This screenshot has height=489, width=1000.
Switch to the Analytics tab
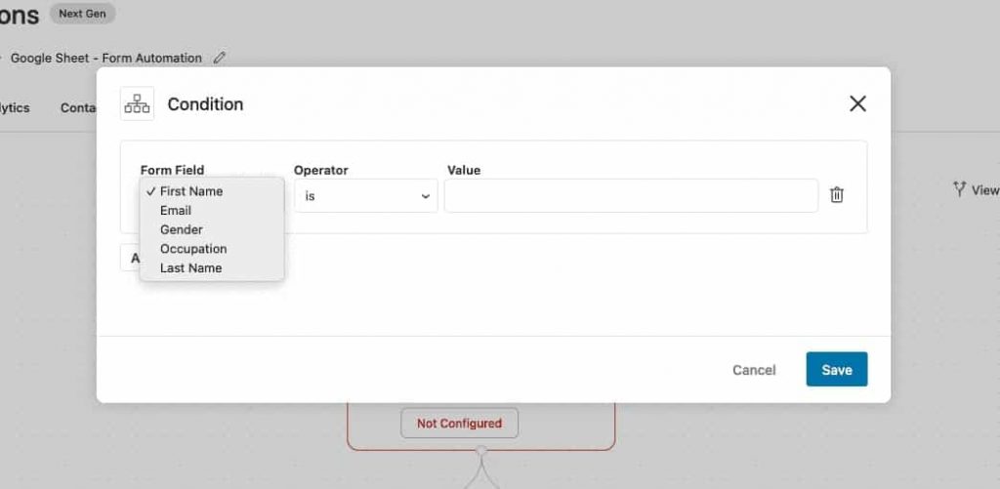[x=14, y=107]
